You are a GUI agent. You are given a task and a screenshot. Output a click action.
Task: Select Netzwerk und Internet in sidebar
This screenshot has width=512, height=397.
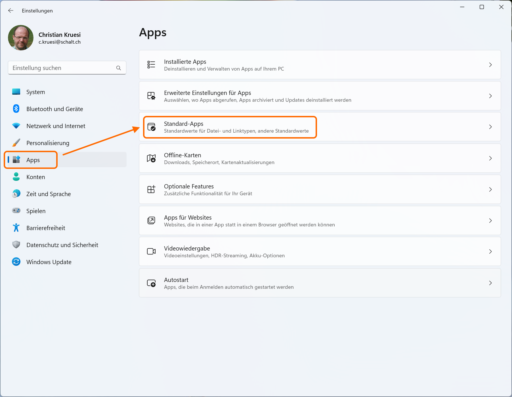(56, 126)
